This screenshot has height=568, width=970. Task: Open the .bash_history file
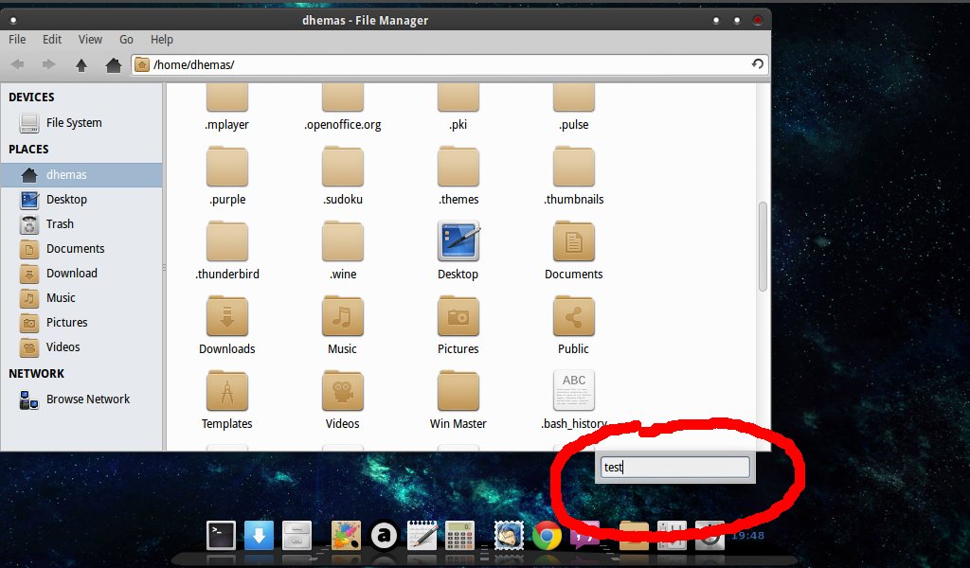[574, 392]
